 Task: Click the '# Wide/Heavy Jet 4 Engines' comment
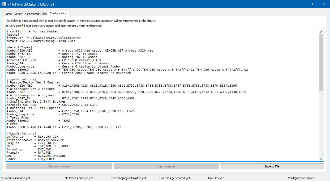coord(31,95)
